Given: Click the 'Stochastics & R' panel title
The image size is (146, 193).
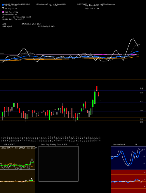Looking at the screenshot, I should (119, 144).
